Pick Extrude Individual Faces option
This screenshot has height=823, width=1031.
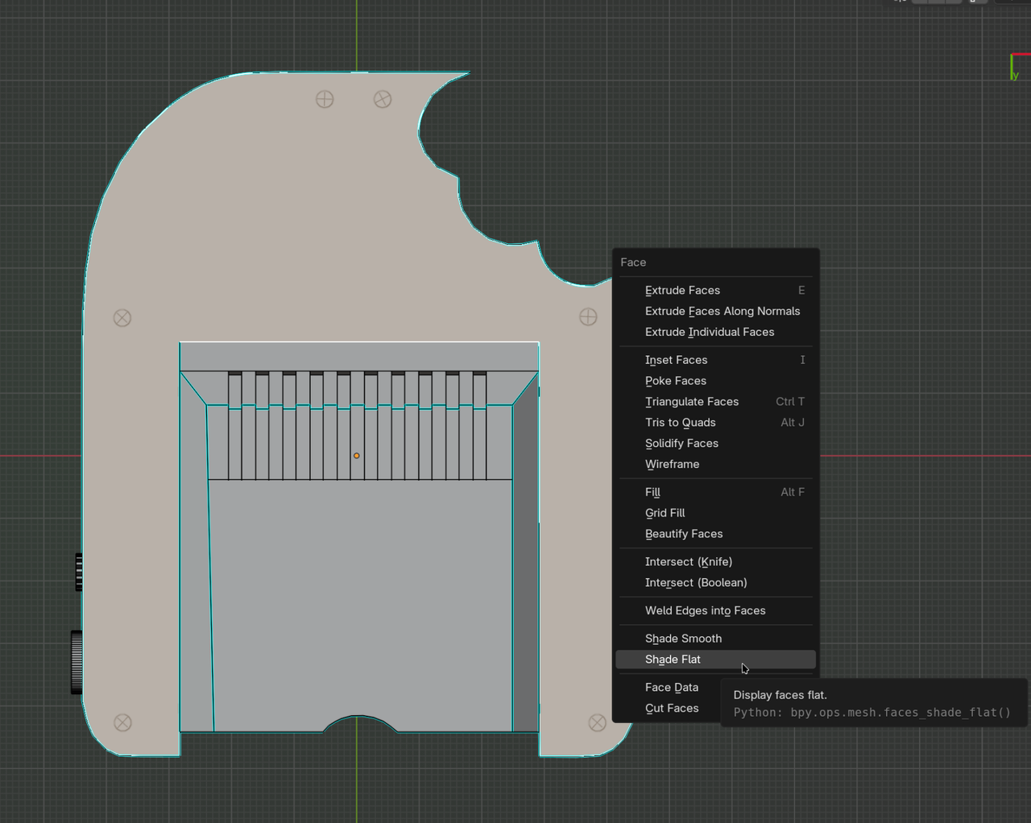(709, 333)
